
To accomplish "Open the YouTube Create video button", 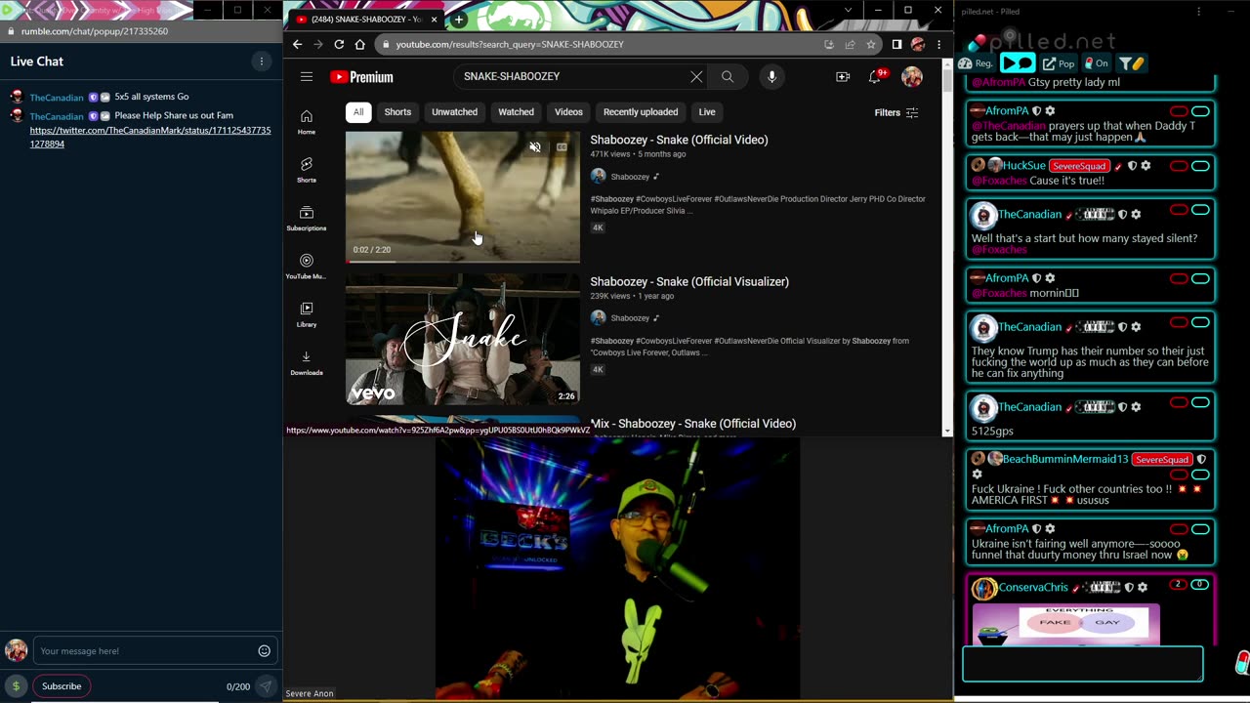I will pos(843,76).
